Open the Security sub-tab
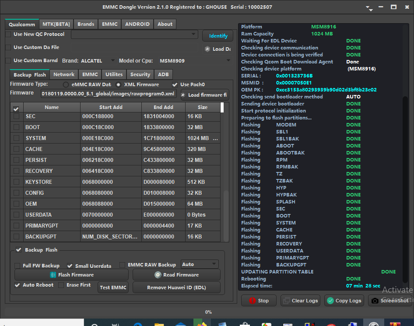 (x=140, y=74)
